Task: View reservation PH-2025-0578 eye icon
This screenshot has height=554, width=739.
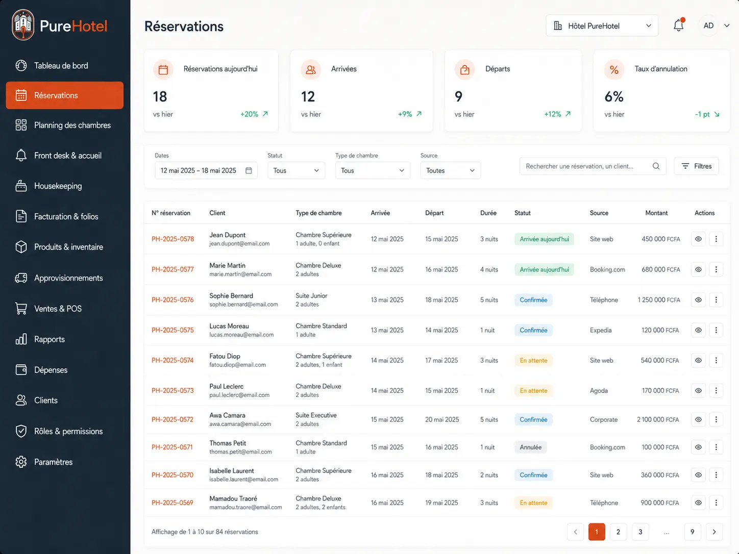Action: tap(698, 239)
